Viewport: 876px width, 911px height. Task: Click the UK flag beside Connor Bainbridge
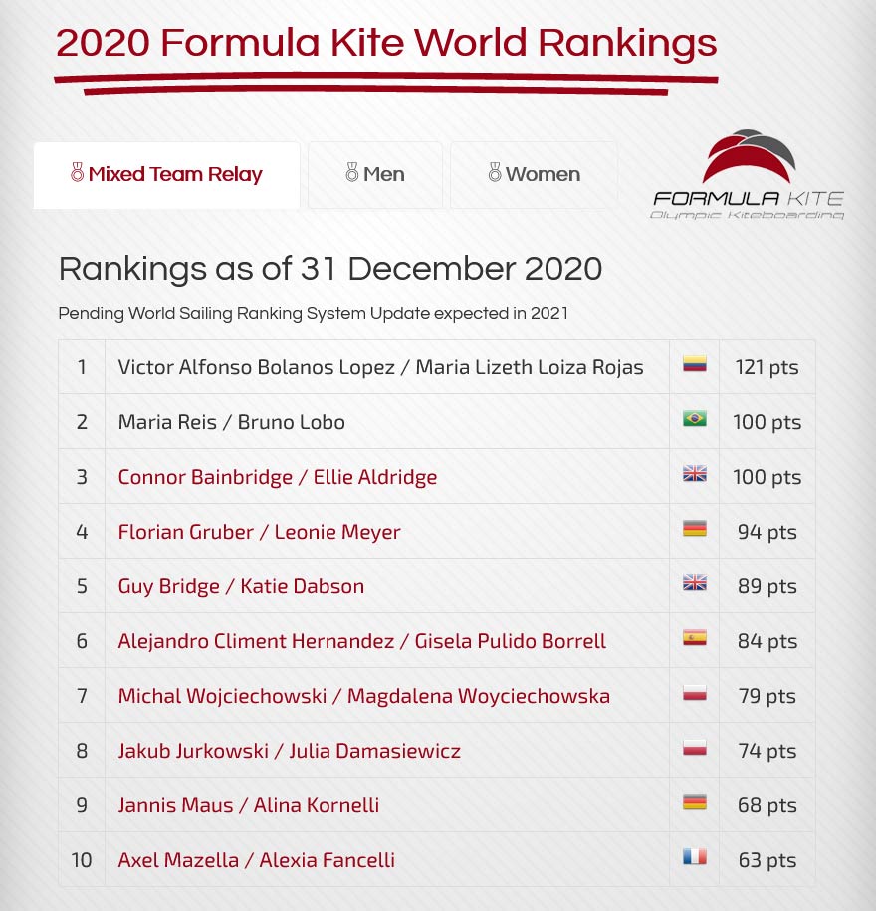tap(694, 474)
